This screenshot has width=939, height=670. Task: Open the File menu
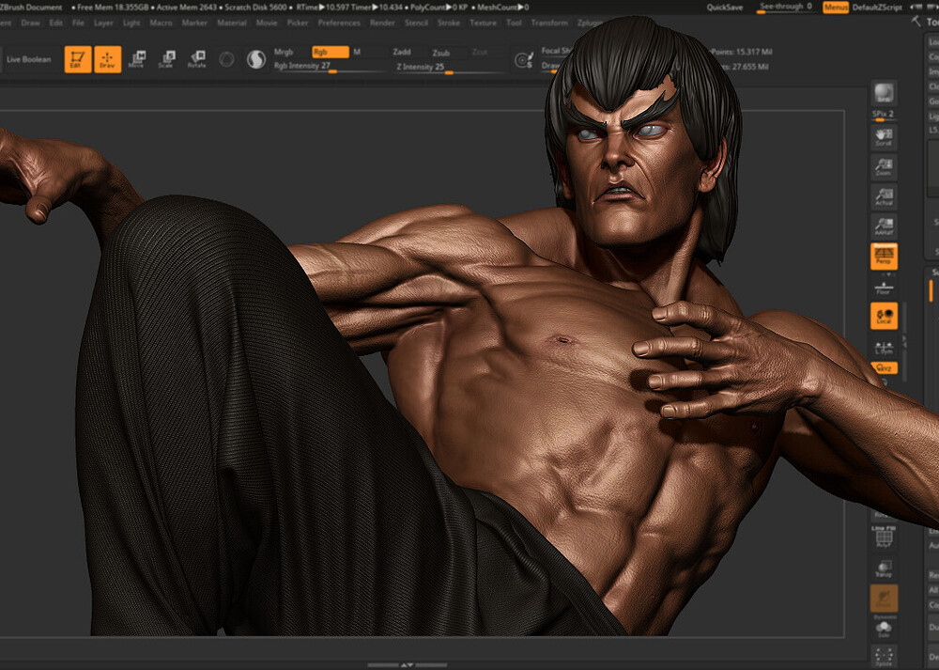(79, 23)
